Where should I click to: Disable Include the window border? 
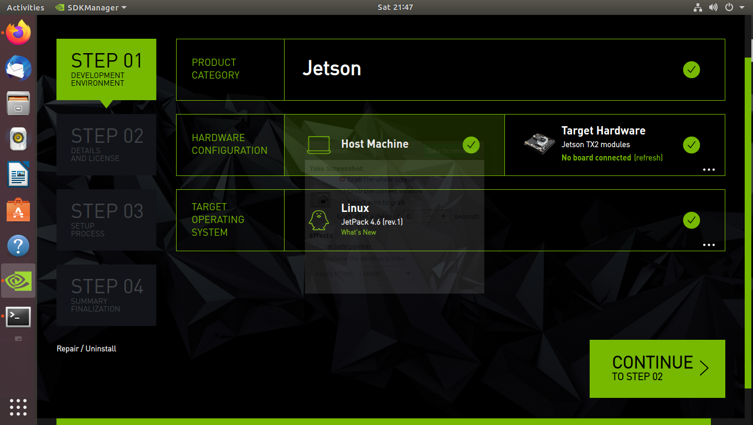pos(320,258)
